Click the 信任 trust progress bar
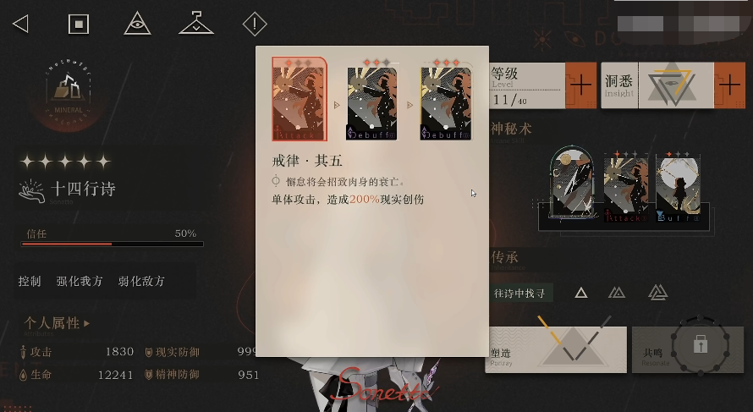Viewport: 753px width, 412px height. 112,244
